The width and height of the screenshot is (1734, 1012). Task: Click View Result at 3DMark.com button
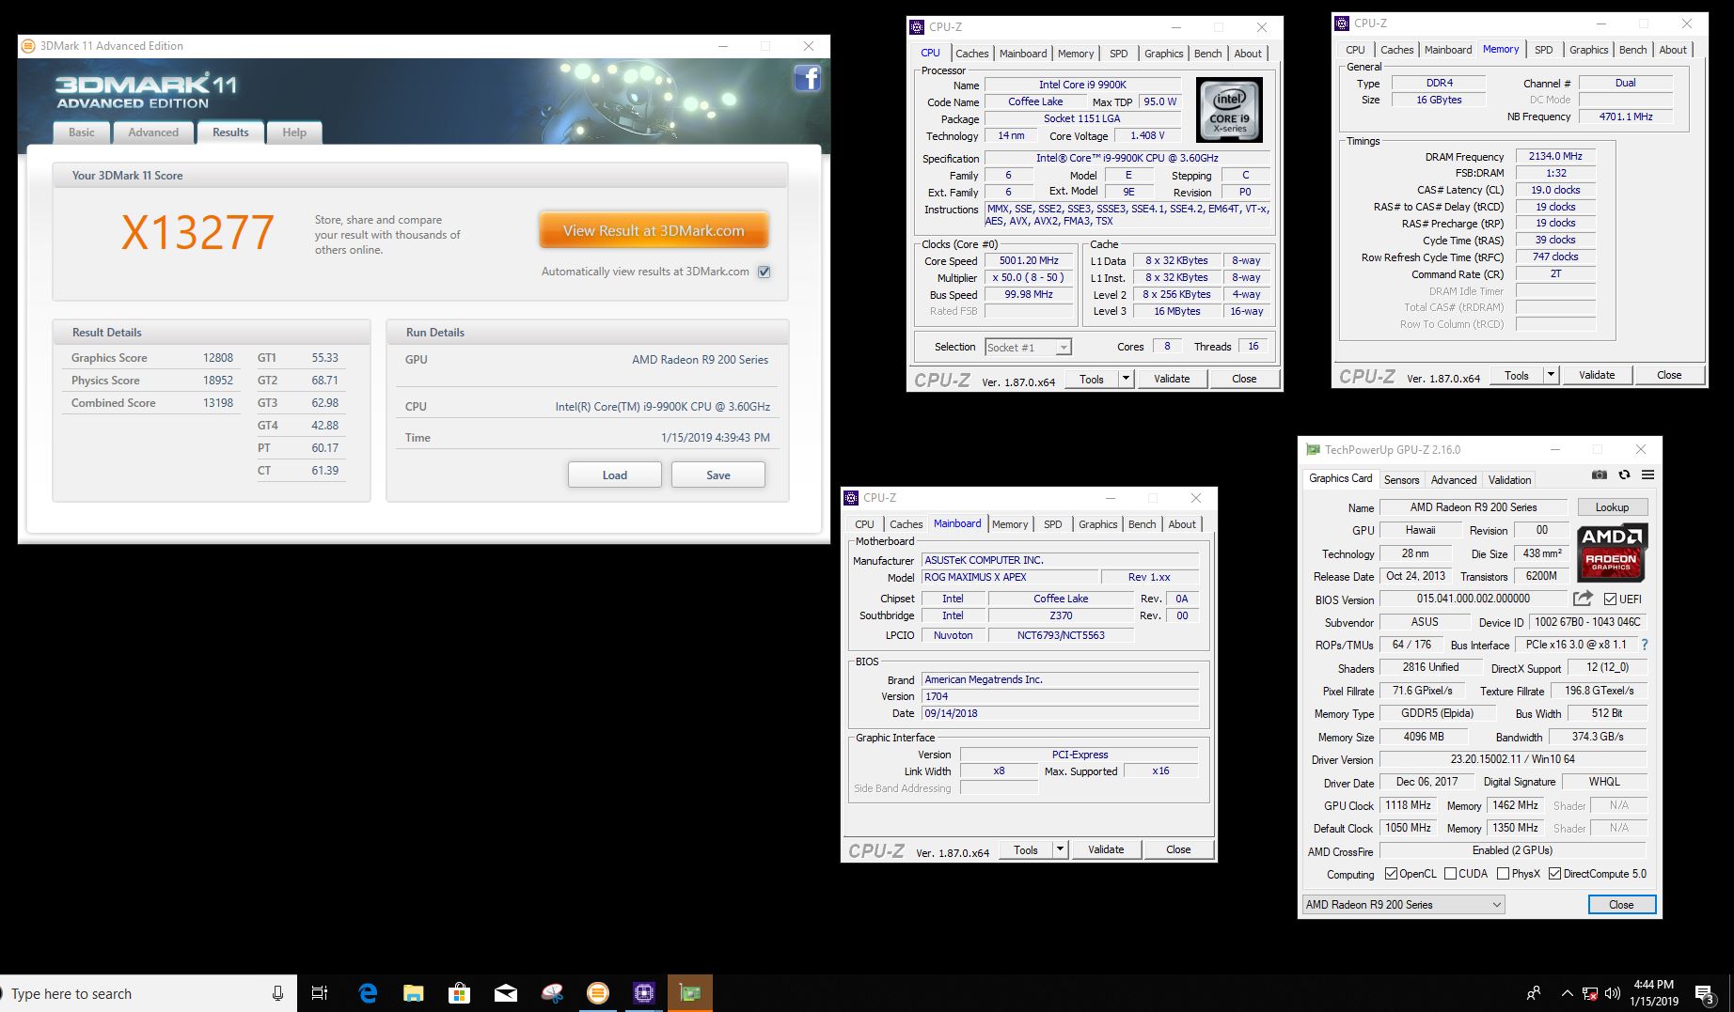(654, 230)
